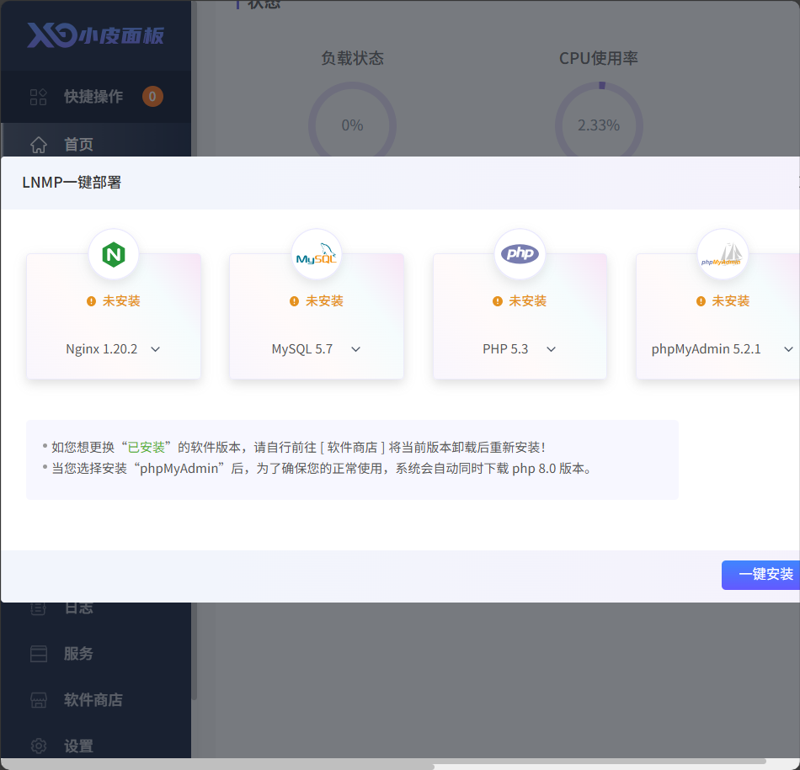Click the notice line about php 8.0 版本
Image resolution: width=800 pixels, height=770 pixels.
click(322, 469)
